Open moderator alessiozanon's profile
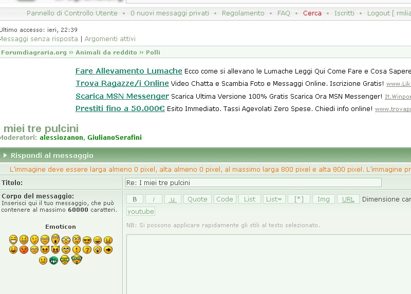The height and width of the screenshot is (294, 411). pyautogui.click(x=61, y=138)
